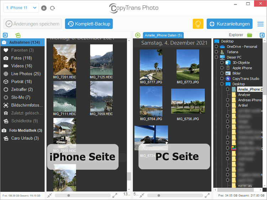Expand the OneDrive - Personal tree node
The width and height of the screenshot is (267, 200).
click(x=216, y=47)
